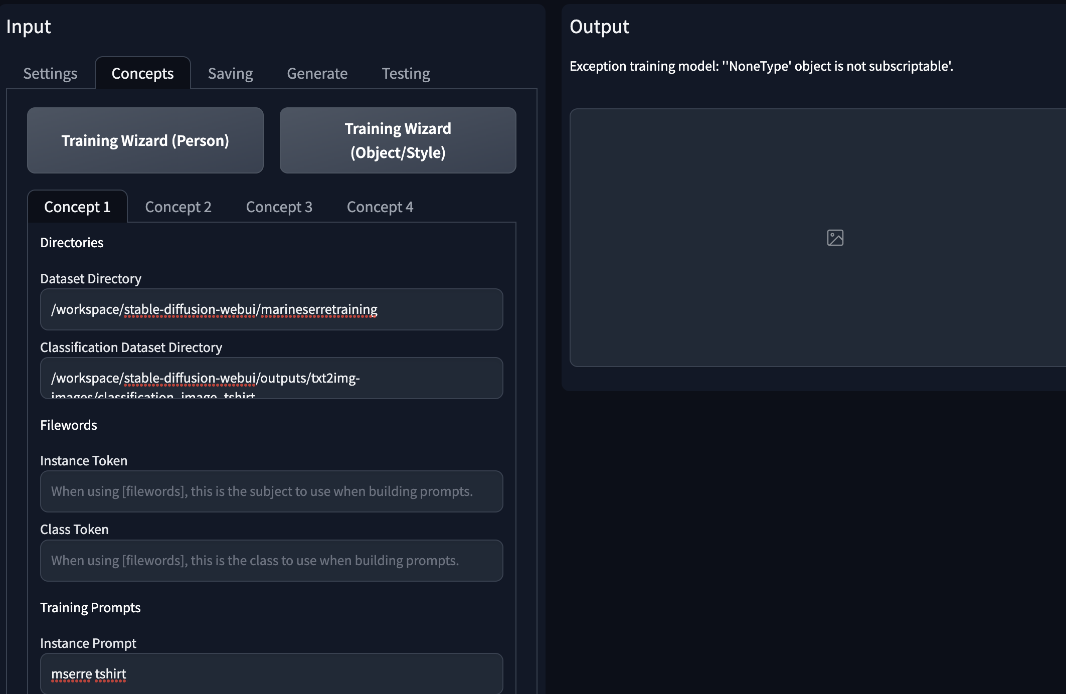Click the image placeholder icon in Output
1066x694 pixels.
[835, 238]
